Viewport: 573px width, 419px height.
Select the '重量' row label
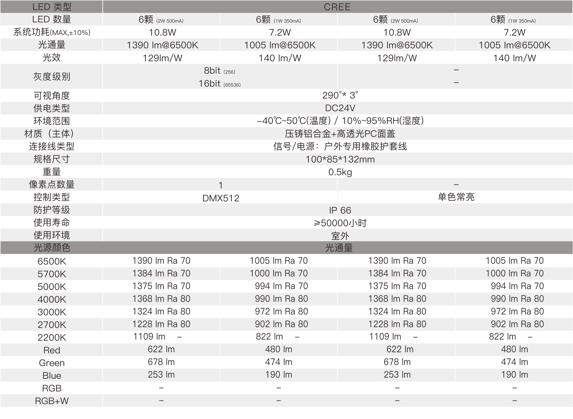[52, 172]
